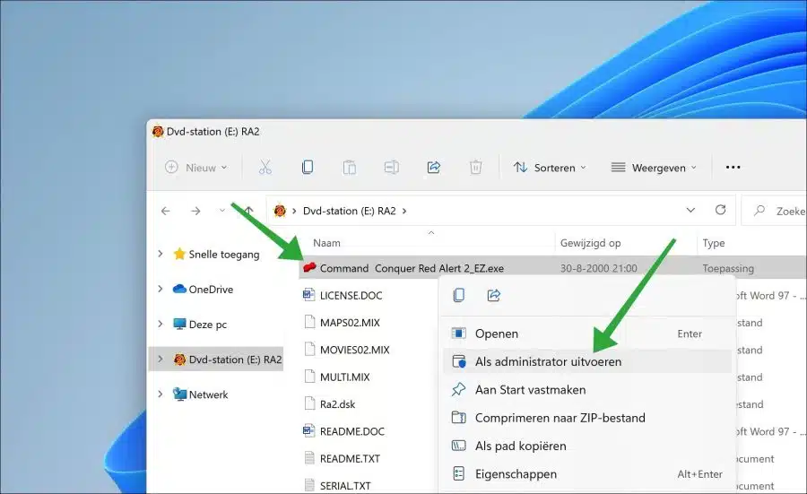Click the Netwerk icon in sidebar
The image size is (807, 494).
tap(179, 394)
